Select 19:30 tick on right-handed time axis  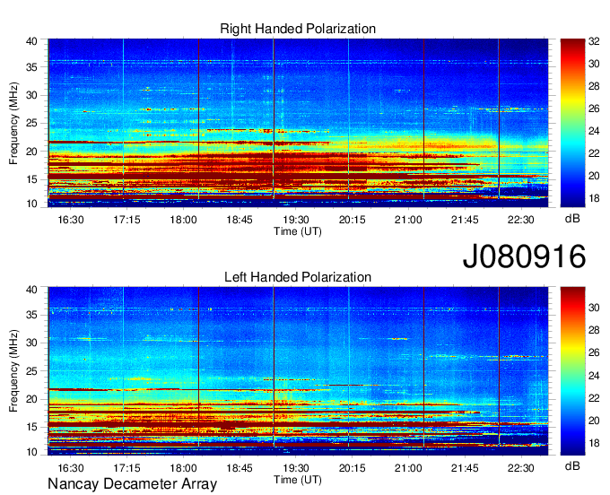296,220
